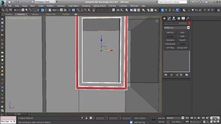Click the current frame number field
The width and height of the screenshot is (221, 124).
point(195,122)
